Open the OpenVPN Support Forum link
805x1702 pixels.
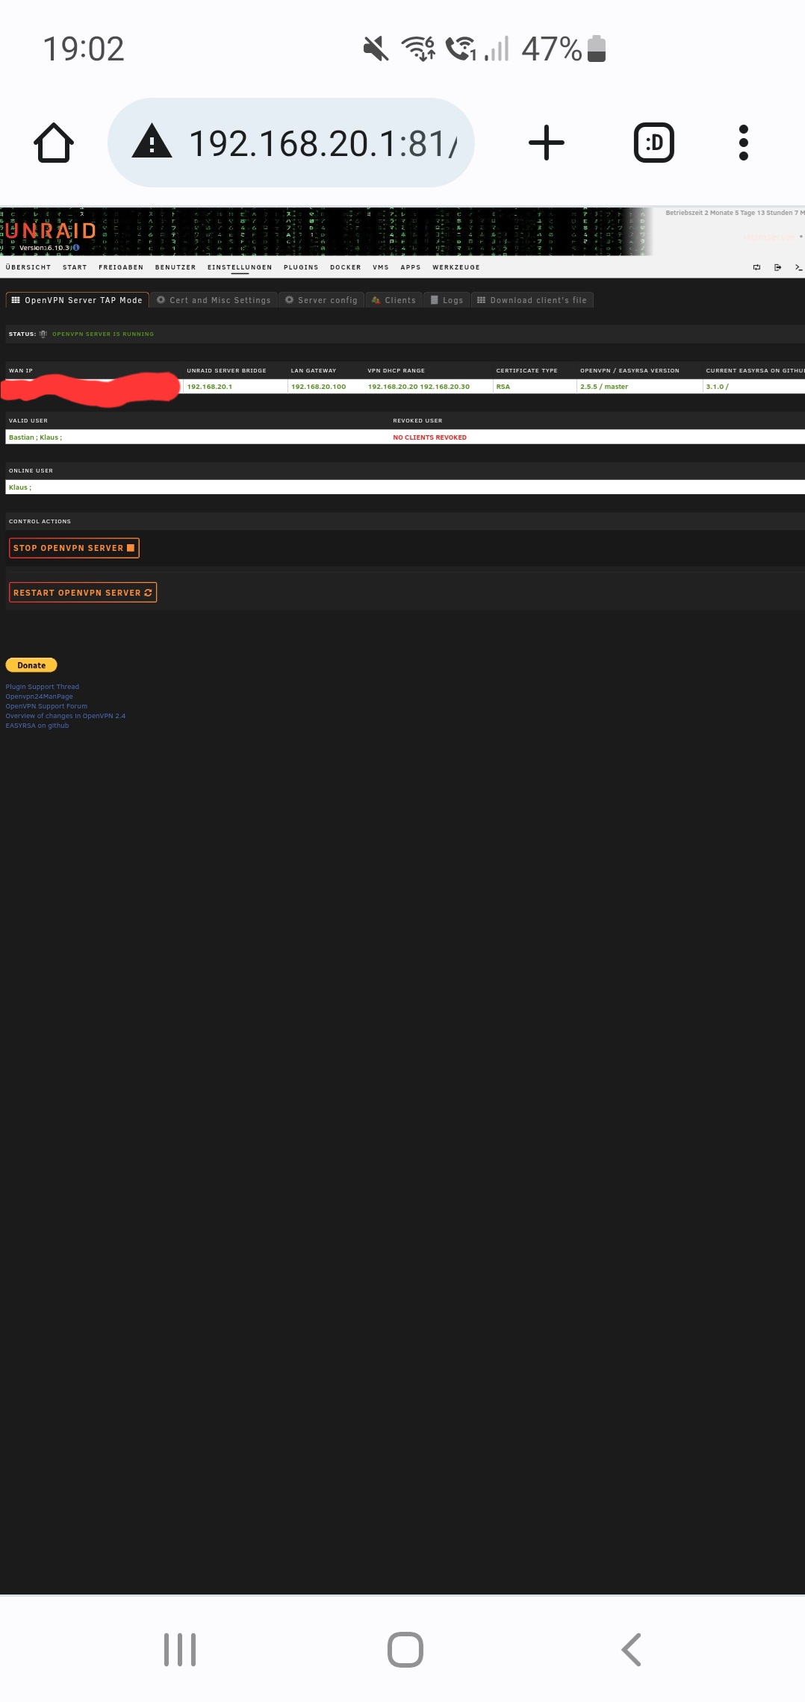(46, 706)
